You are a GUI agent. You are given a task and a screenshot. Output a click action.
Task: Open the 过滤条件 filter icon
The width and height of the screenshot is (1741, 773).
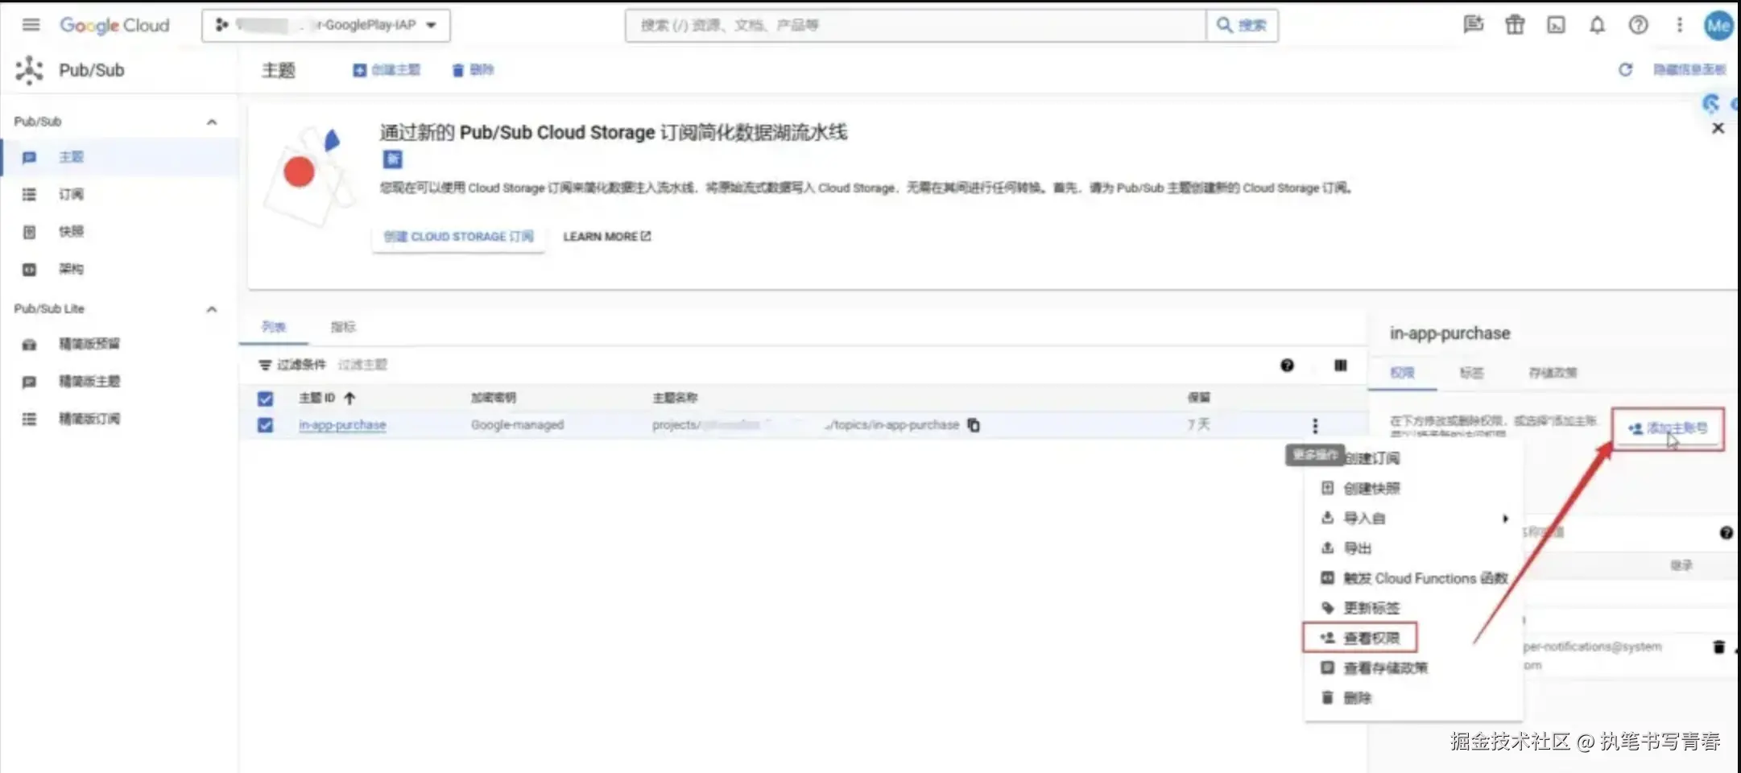click(266, 364)
